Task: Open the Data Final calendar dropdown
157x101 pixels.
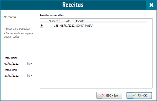Action: (x=30, y=76)
